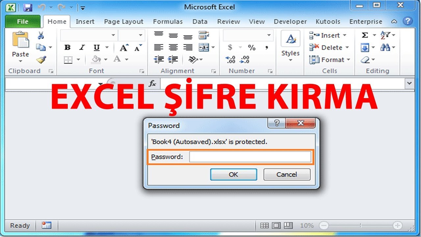This screenshot has width=421, height=237.
Task: Click the zoom slider handle
Action: point(361,225)
